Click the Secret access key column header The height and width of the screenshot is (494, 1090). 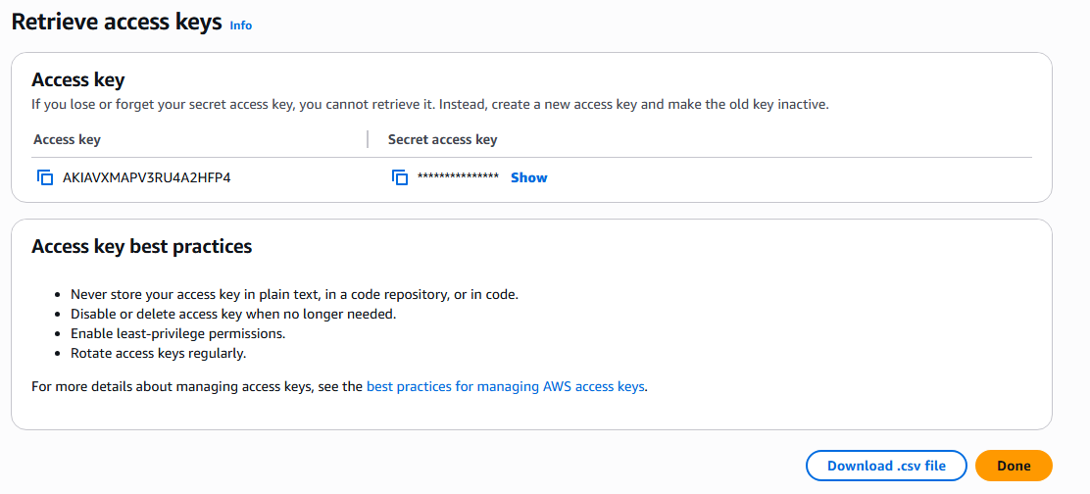point(442,139)
